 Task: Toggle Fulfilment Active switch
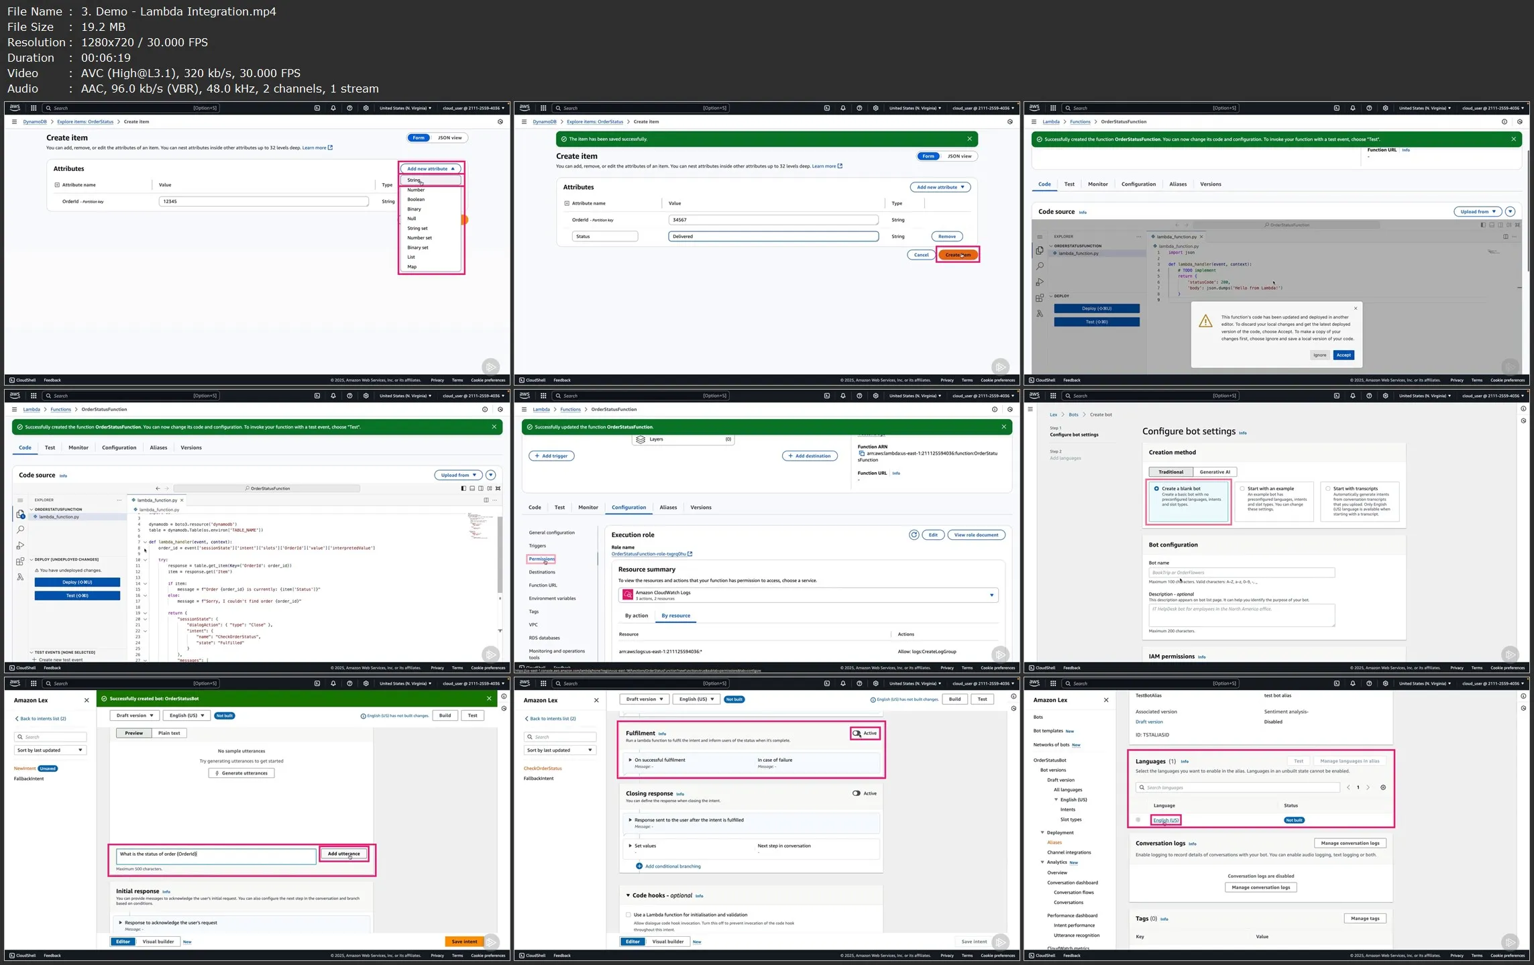[x=857, y=733]
